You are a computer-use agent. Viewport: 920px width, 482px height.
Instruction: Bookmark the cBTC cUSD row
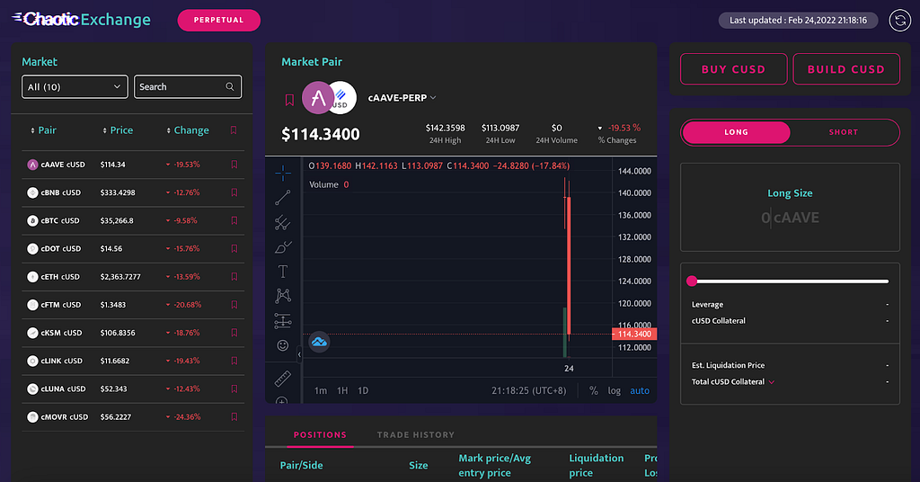pyautogui.click(x=234, y=220)
